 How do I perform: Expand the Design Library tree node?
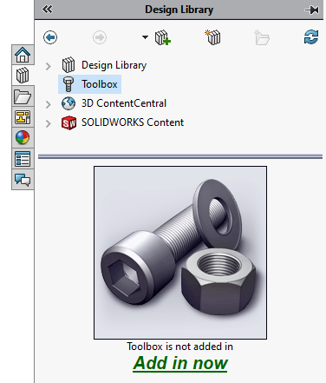[x=49, y=66]
